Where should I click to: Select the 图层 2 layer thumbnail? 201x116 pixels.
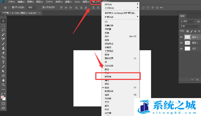[187, 37]
